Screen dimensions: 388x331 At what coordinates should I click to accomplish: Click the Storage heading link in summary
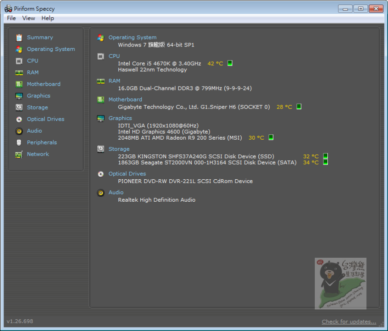click(119, 149)
